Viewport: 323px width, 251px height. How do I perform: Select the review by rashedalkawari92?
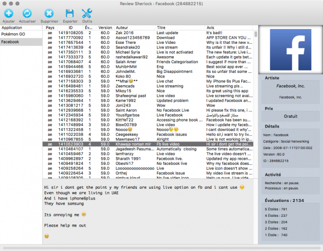148,57
